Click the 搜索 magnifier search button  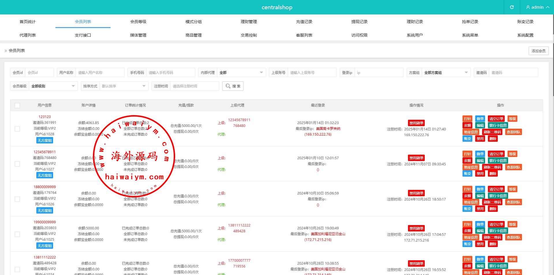233,86
